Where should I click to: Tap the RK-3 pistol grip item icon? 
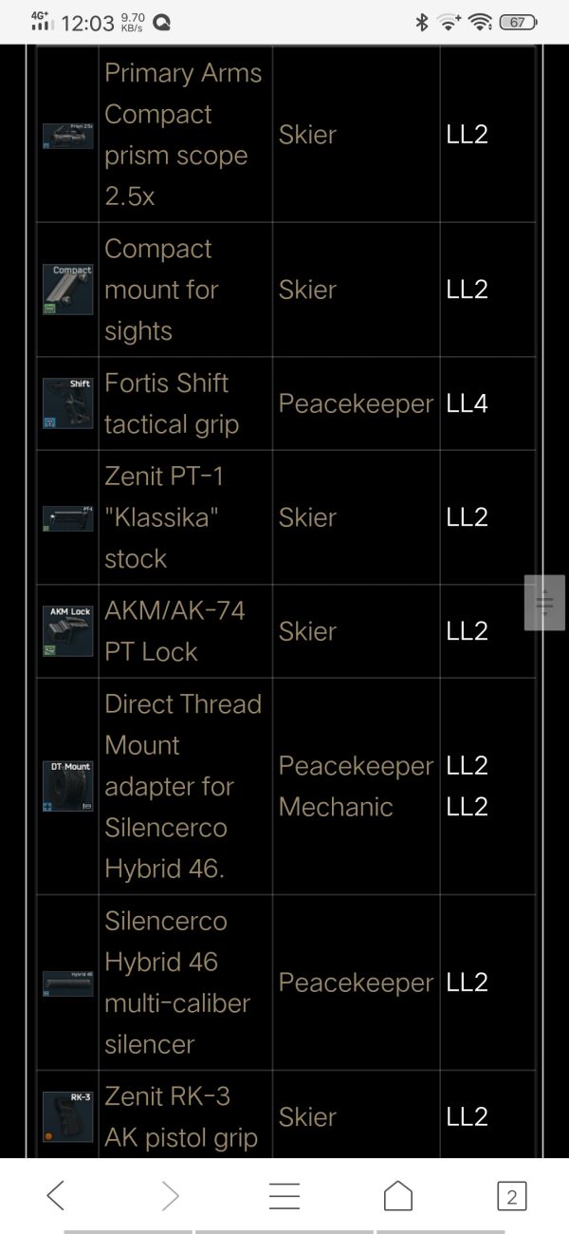(67, 1117)
